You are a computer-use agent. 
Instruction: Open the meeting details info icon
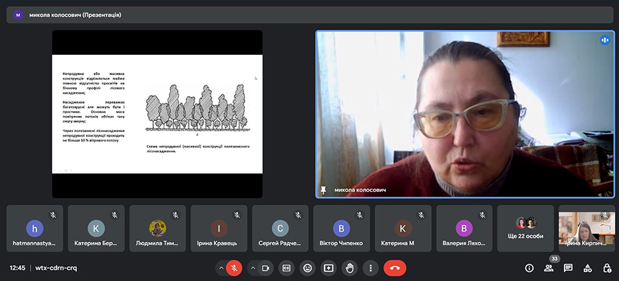(529, 268)
